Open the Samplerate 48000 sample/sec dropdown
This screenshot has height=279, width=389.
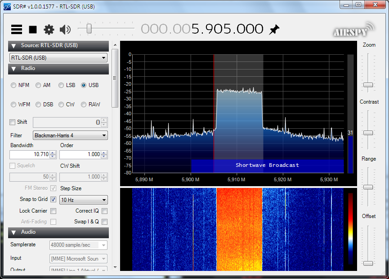(78, 245)
